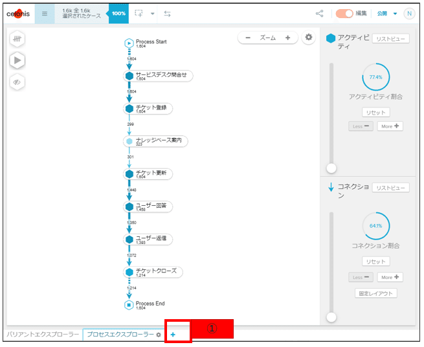The image size is (424, 347).
Task: Click the connection arrow icon in side panel
Action: [x=331, y=187]
